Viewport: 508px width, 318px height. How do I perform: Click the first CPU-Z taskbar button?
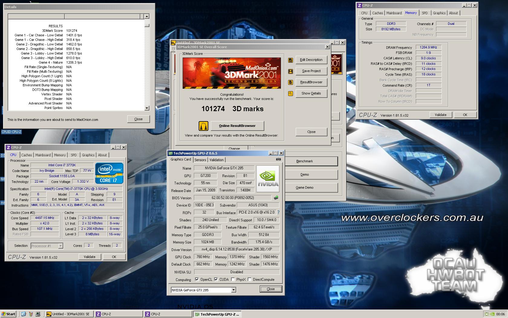coord(119,314)
